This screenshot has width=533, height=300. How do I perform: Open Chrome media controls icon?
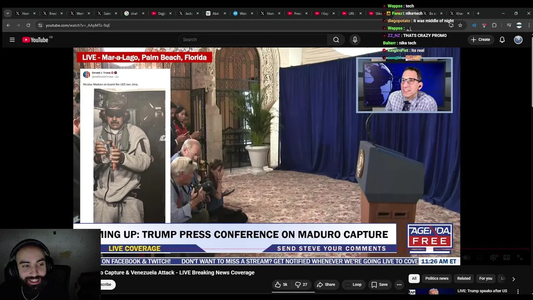coord(509,25)
